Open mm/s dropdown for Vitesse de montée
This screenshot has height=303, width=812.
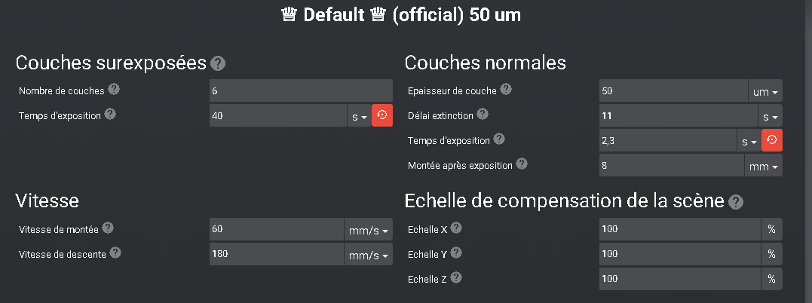coord(368,229)
